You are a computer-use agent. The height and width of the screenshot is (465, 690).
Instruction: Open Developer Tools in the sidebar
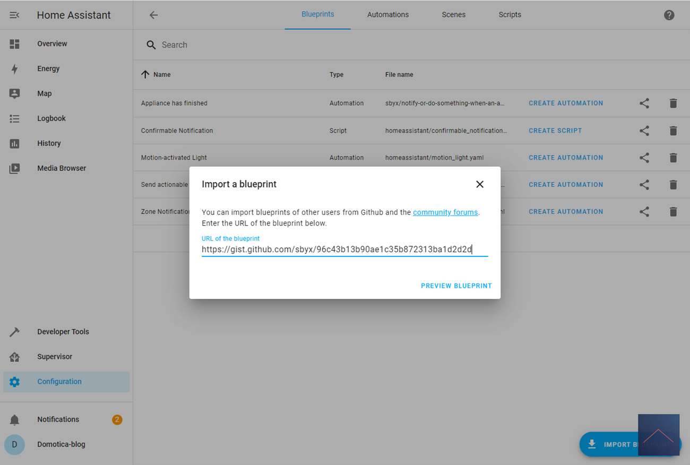[63, 332]
